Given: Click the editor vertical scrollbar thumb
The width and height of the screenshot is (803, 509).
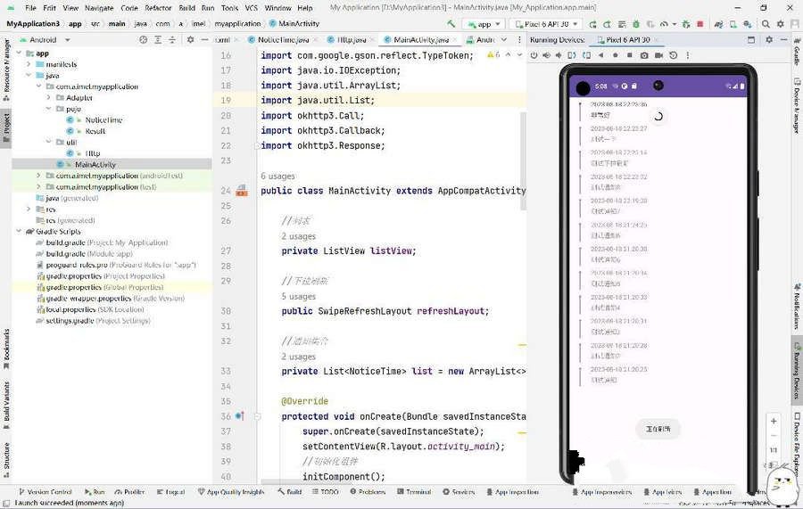Looking at the screenshot, I should pyautogui.click(x=524, y=161).
